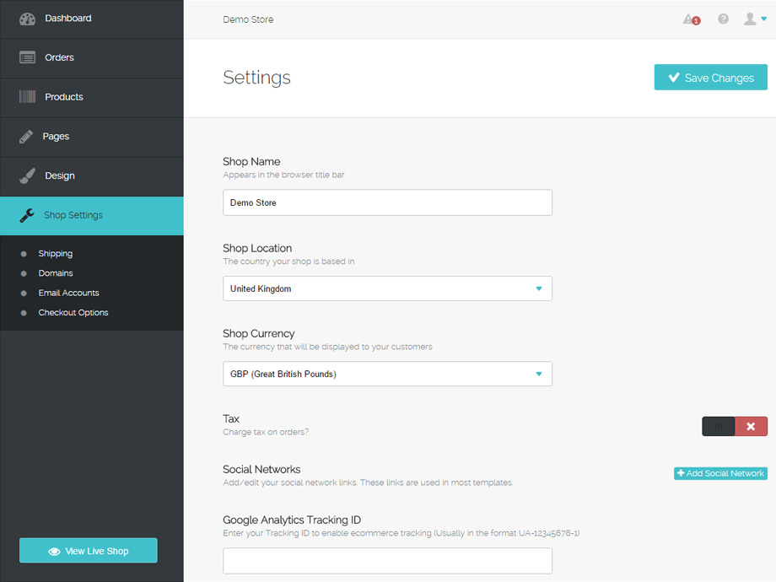Open the user account icon

click(750, 18)
